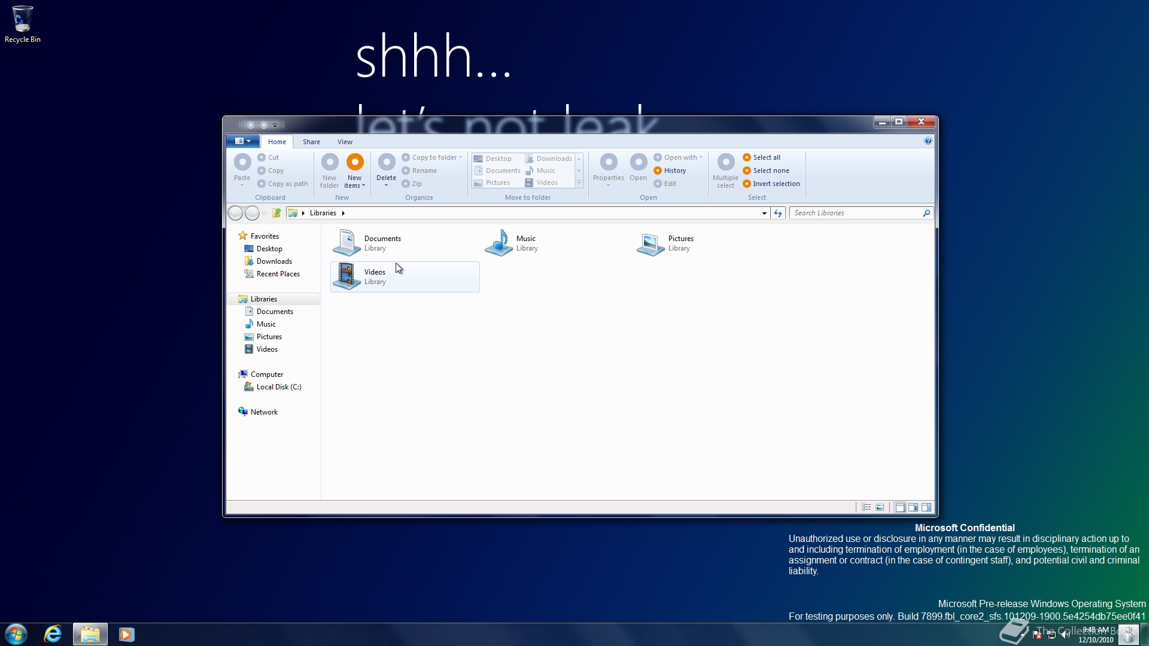This screenshot has width=1149, height=646.
Task: Click the New items ribbon button
Action: pos(354,169)
